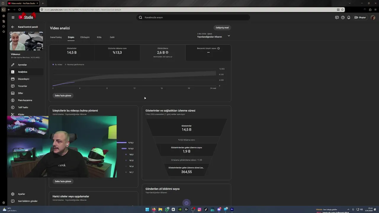The width and height of the screenshot is (379, 213).
Task: Click the down-arrow icon beside 2,6 B
Action: point(167,52)
